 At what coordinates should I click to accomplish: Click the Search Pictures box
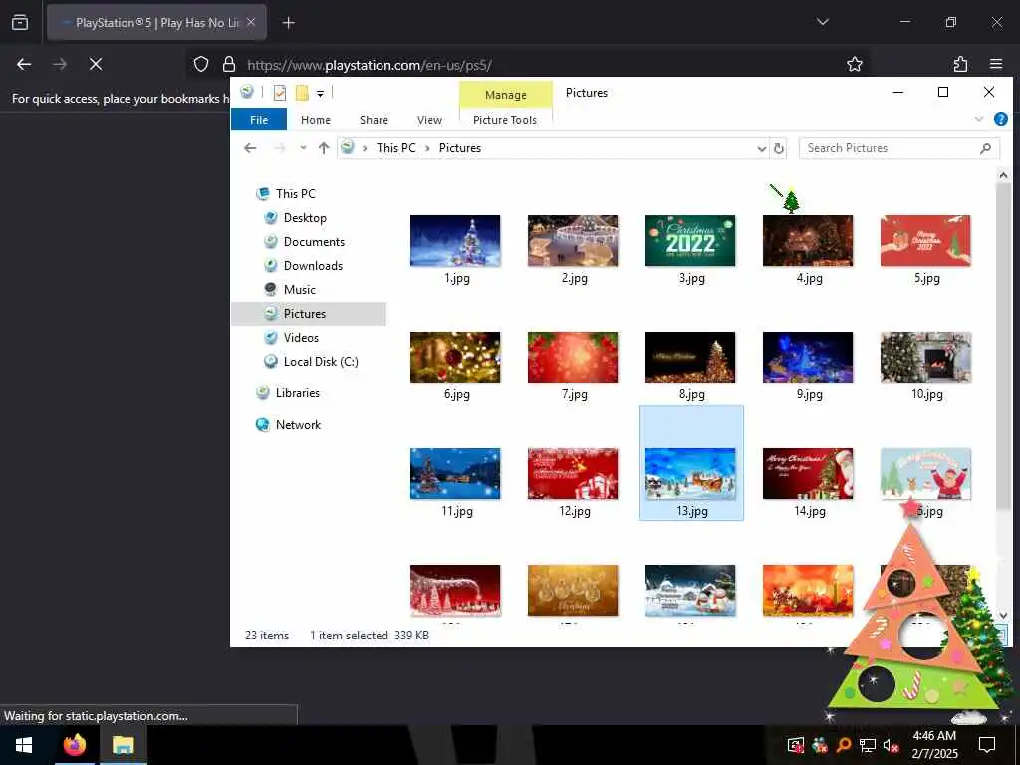[x=899, y=148]
